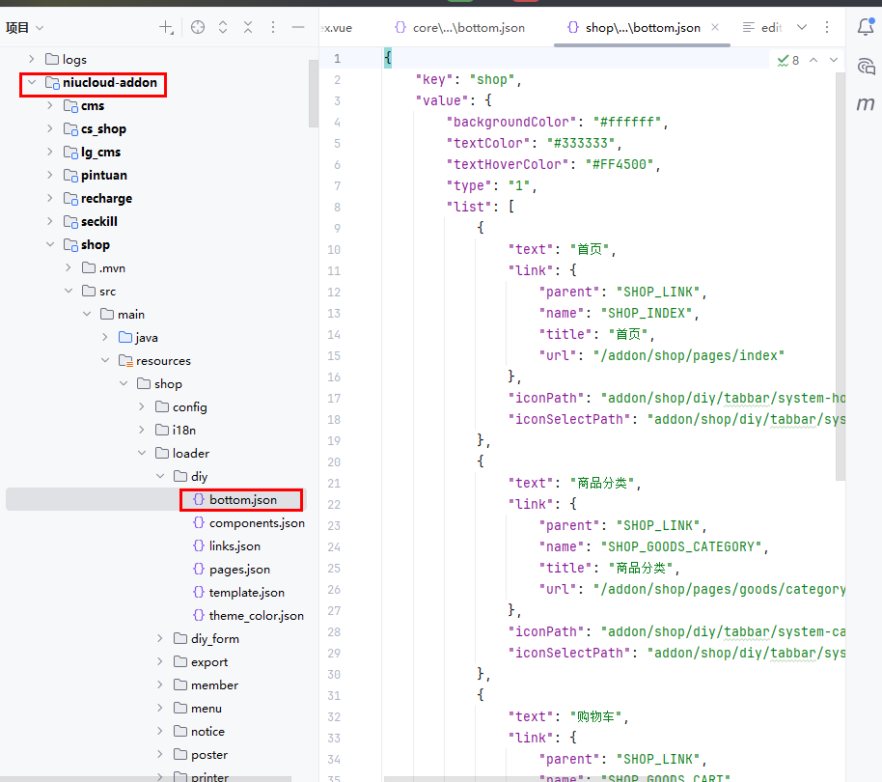Select theme_color.json file
This screenshot has width=882, height=782.
256,616
